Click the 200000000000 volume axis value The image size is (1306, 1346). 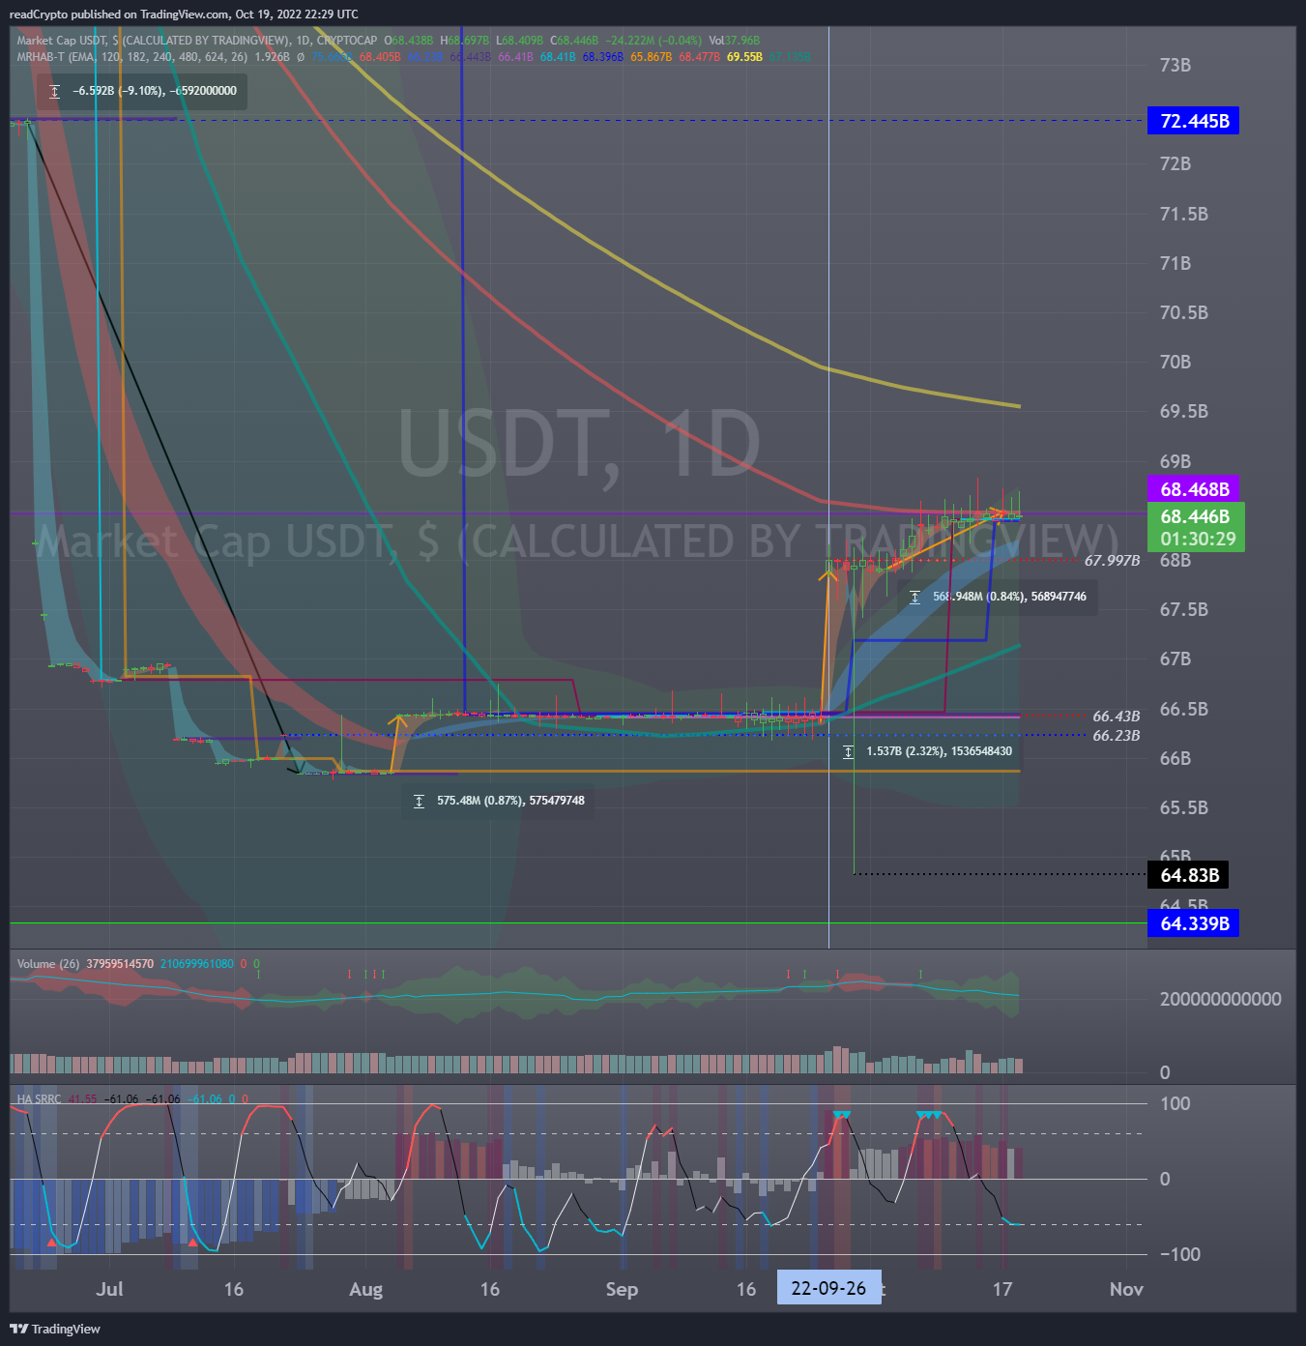1220,1000
